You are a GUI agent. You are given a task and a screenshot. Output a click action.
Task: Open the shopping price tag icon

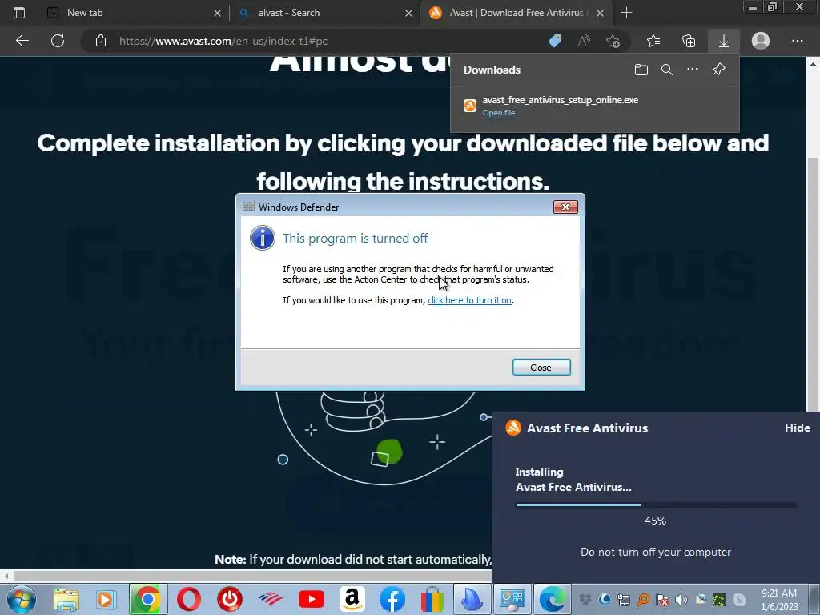coord(556,41)
